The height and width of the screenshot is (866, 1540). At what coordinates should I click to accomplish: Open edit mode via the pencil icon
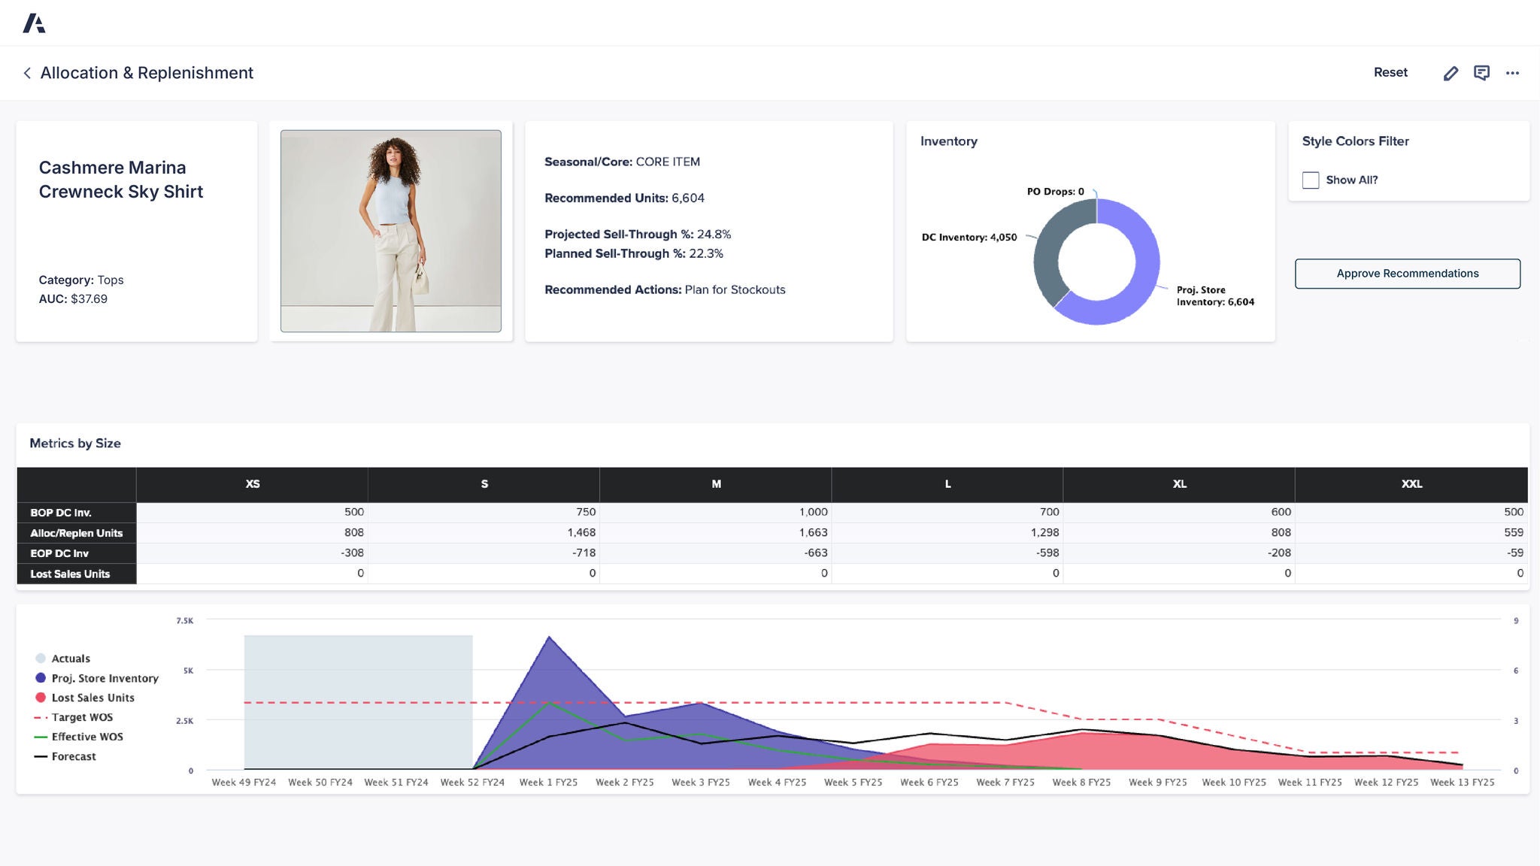coord(1451,72)
